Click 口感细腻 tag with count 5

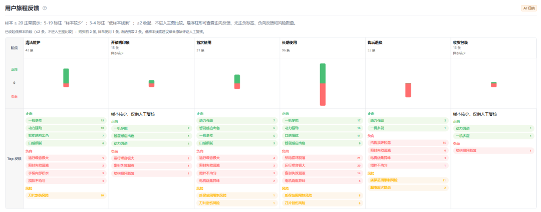pos(237,143)
